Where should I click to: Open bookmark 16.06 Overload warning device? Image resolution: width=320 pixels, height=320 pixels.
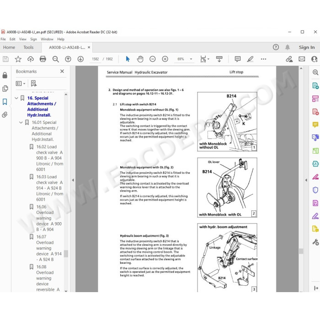tap(49, 218)
